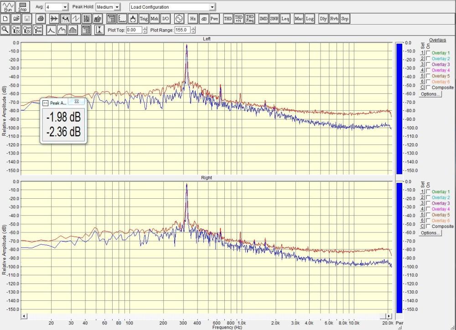Screen dimensions: 456x330
Task: Click the printer icon
Action: click(x=41, y=19)
